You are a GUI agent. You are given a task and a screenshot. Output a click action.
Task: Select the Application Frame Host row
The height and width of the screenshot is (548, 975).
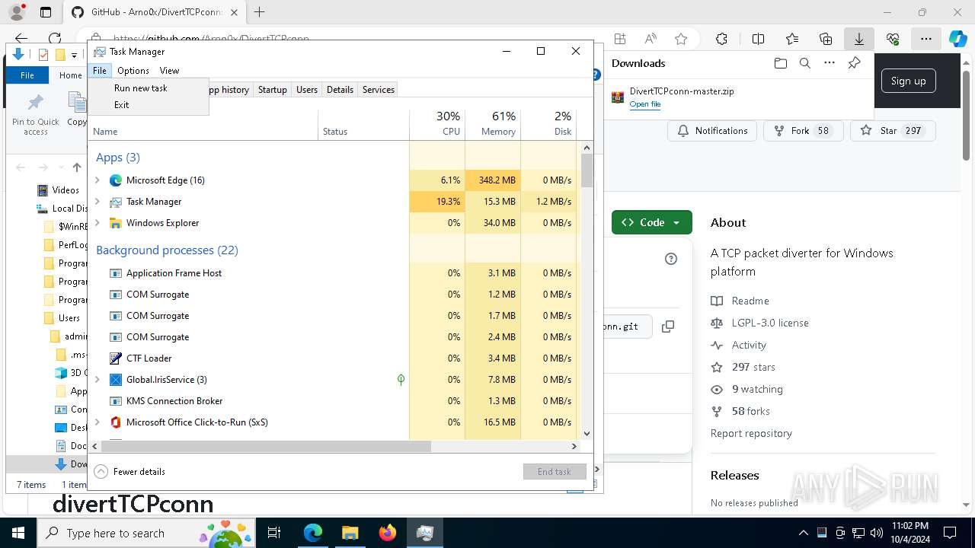(332, 273)
